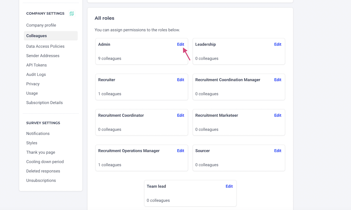Edit Recruitment Coordination Manager role

click(x=278, y=80)
